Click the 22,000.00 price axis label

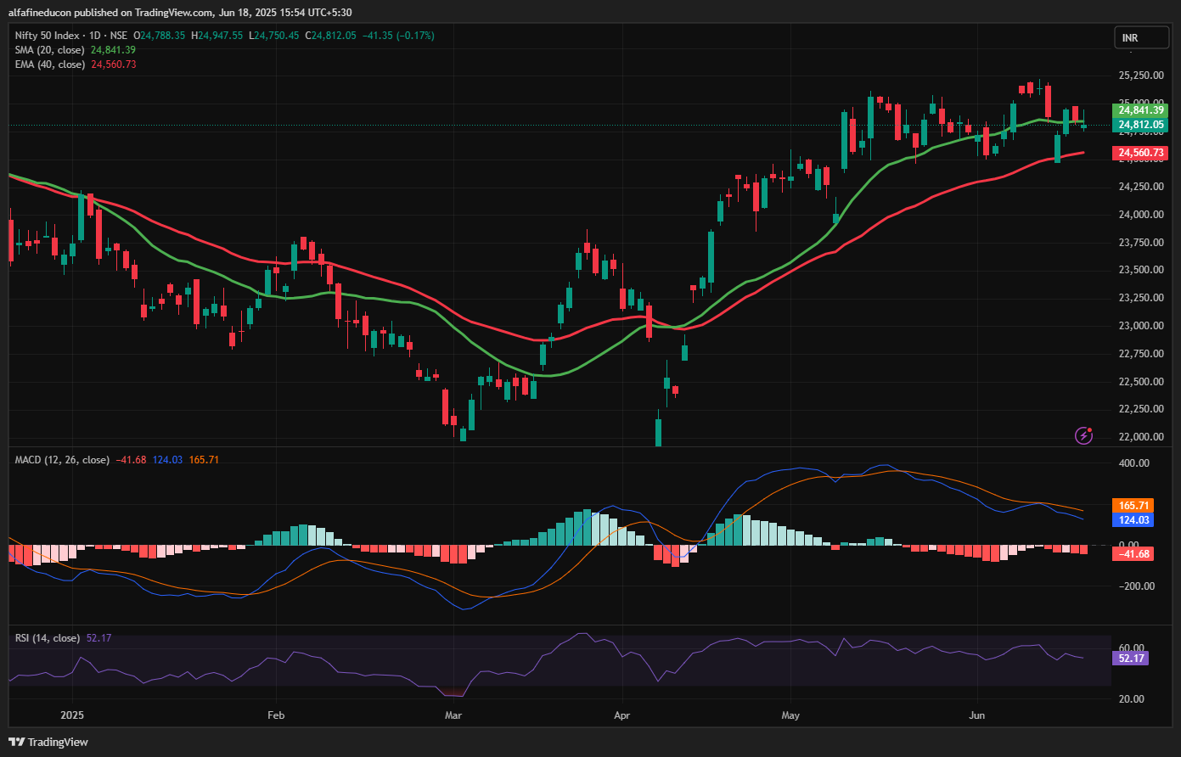pos(1141,437)
